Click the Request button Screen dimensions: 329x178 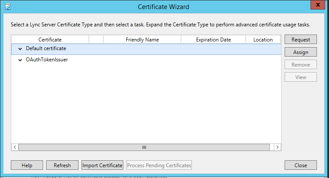pos(301,39)
